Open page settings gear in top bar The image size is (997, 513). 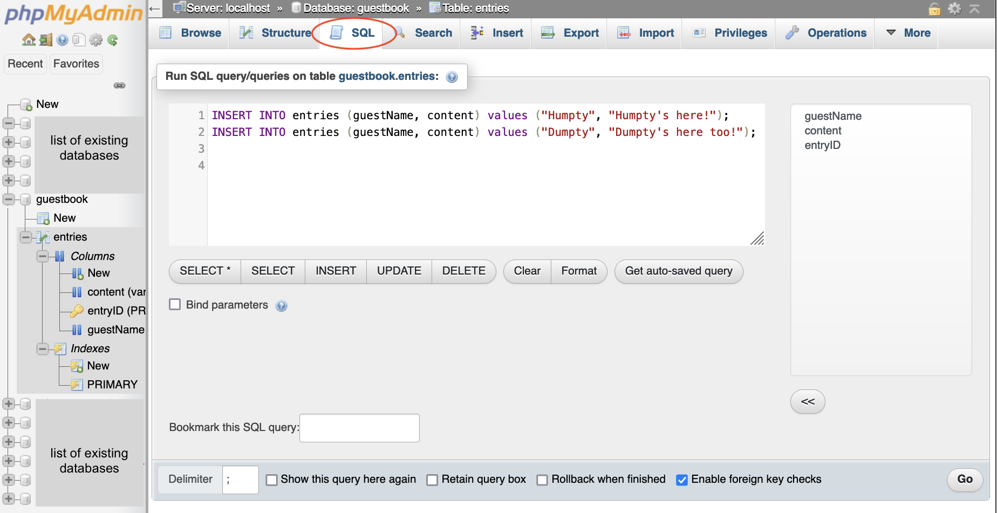[954, 9]
